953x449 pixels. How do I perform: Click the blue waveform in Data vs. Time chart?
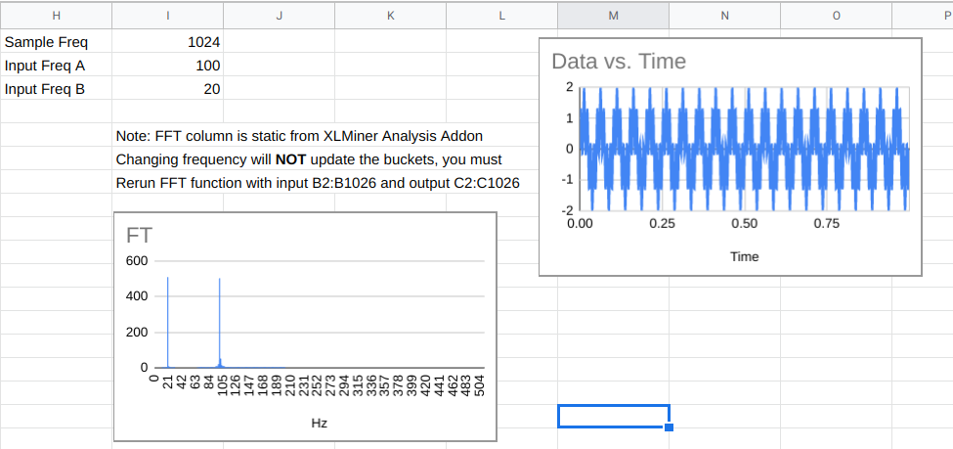(x=684, y=149)
